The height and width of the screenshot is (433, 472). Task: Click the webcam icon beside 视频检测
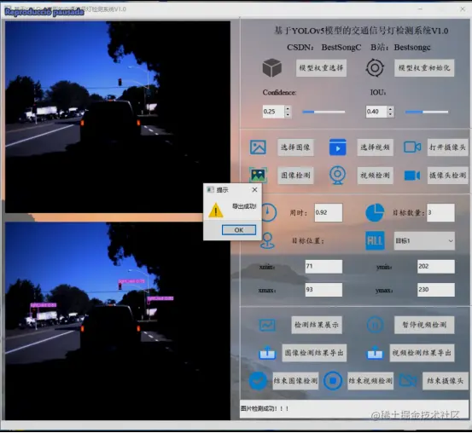[337, 175]
